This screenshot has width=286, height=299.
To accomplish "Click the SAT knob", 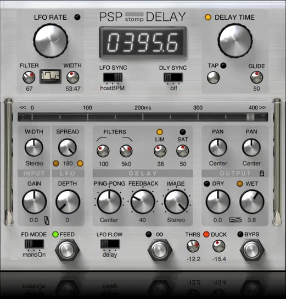I will (183, 151).
